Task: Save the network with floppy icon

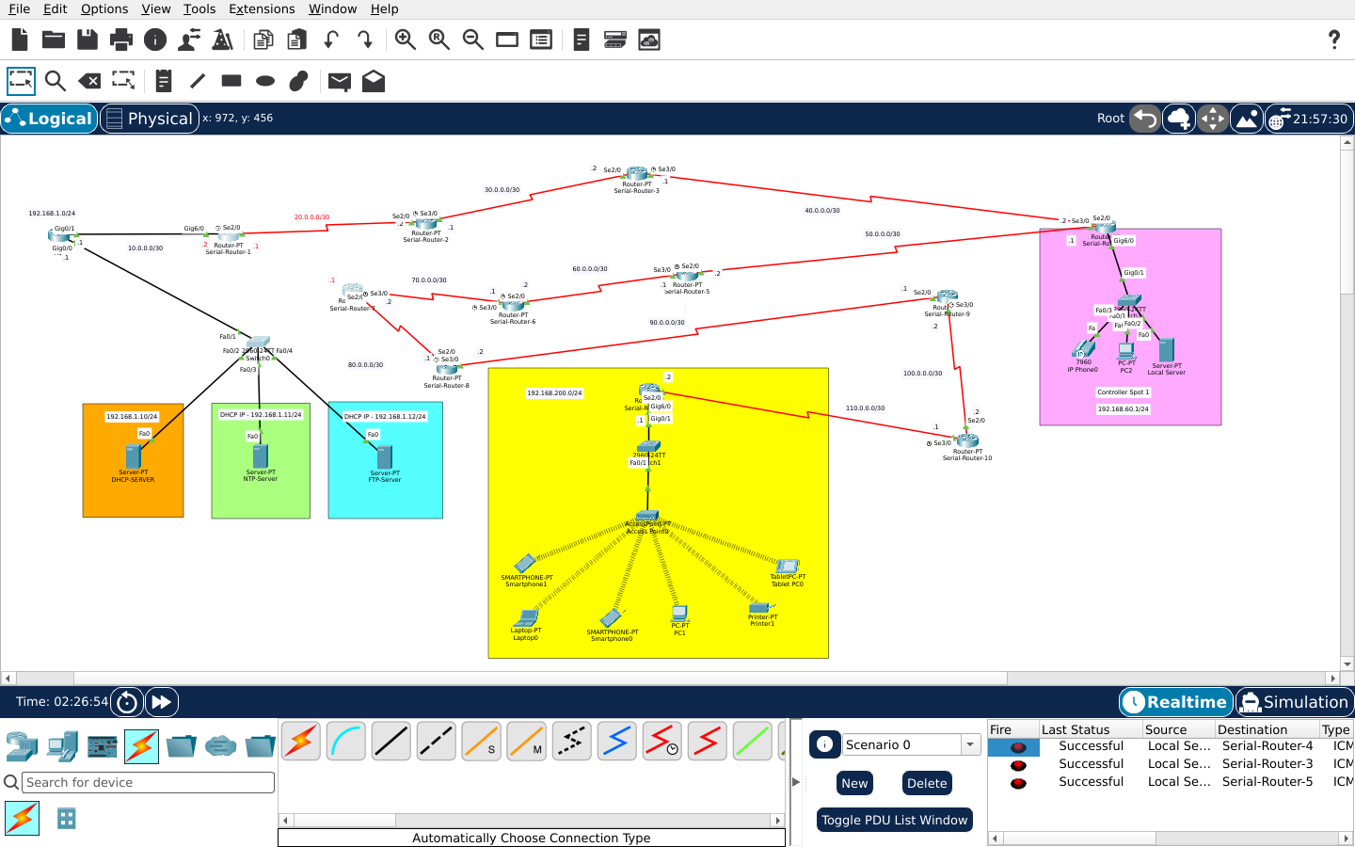Action: click(88, 40)
